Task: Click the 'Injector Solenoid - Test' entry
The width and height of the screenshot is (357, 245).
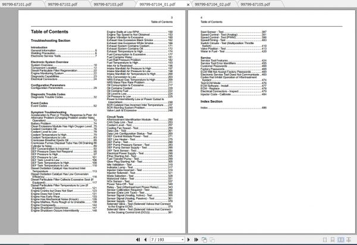Action: (140, 173)
